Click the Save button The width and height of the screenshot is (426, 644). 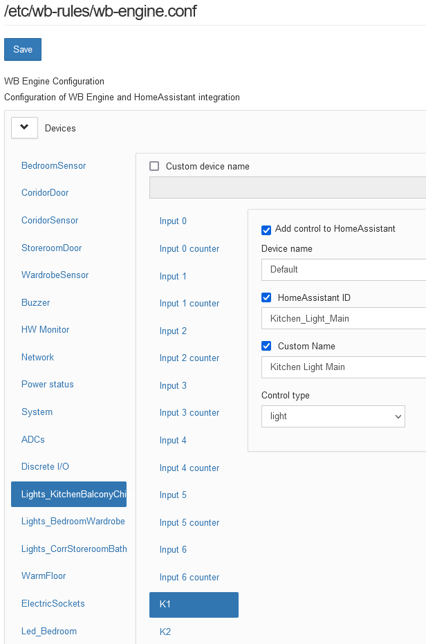(x=23, y=50)
